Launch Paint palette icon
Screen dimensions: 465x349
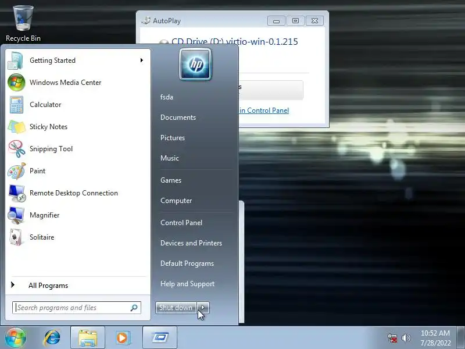[17, 171]
